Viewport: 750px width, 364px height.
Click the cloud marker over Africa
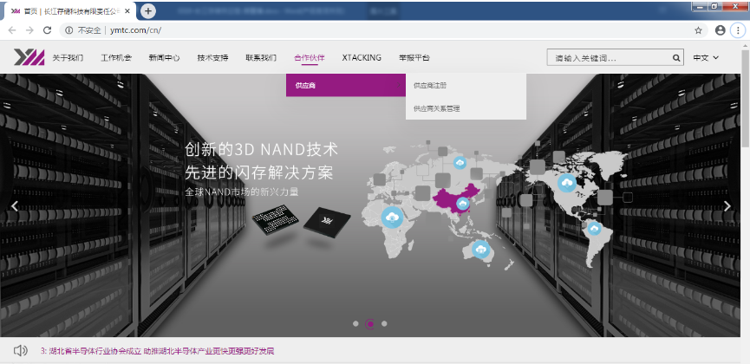coord(392,218)
